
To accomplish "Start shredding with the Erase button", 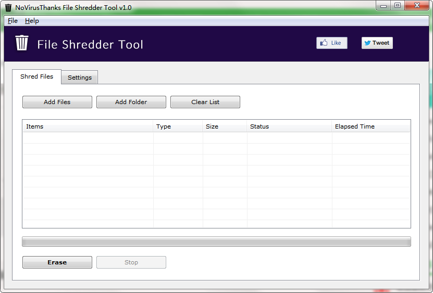I will pos(57,262).
